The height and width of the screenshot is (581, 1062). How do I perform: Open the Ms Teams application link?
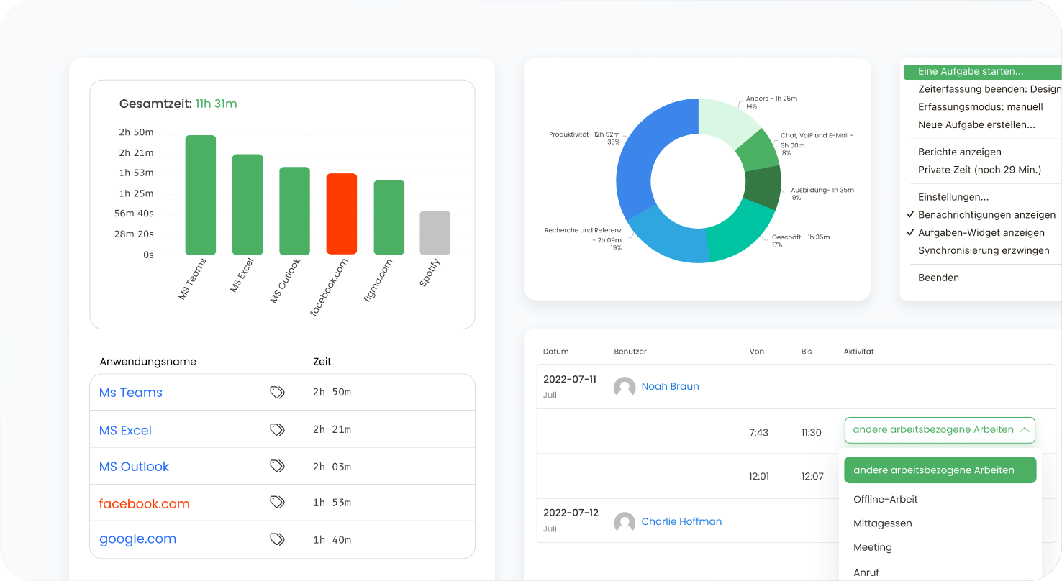(x=131, y=393)
